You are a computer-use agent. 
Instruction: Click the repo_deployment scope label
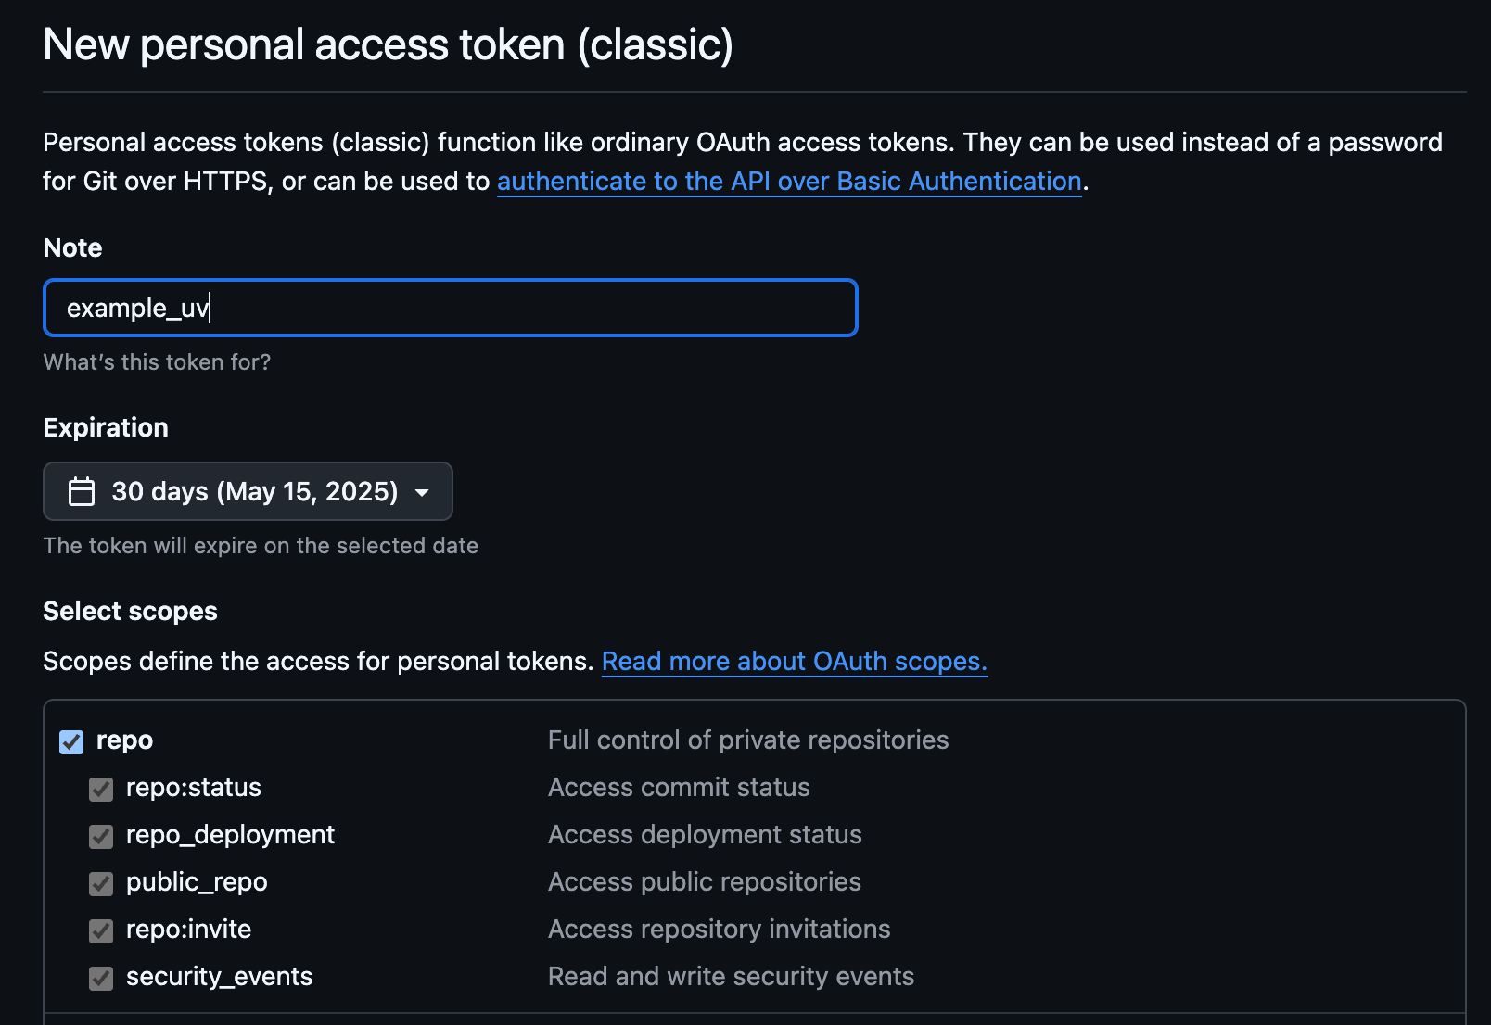[230, 835]
